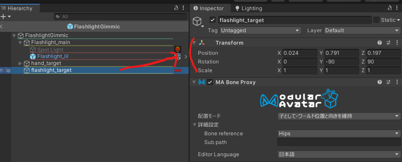Open the Hierarchy panel three-dot menu
The width and height of the screenshot is (402, 162).
[x=183, y=8]
